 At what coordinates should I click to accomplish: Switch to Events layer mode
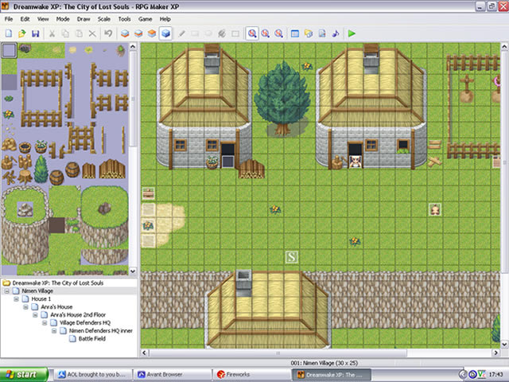coord(165,33)
